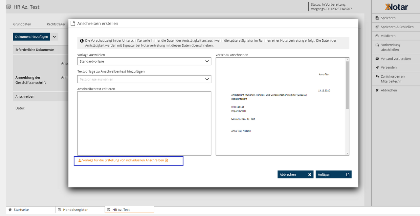The height and width of the screenshot is (216, 420).
Task: Download Vorlage für individuelle Anschreiben link
Action: tap(123, 160)
